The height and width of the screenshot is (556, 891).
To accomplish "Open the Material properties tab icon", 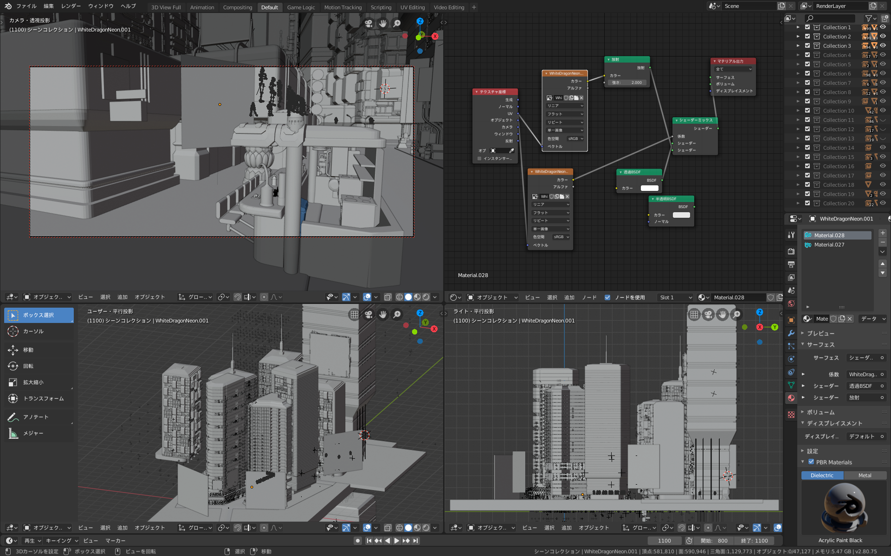I will pyautogui.click(x=791, y=398).
